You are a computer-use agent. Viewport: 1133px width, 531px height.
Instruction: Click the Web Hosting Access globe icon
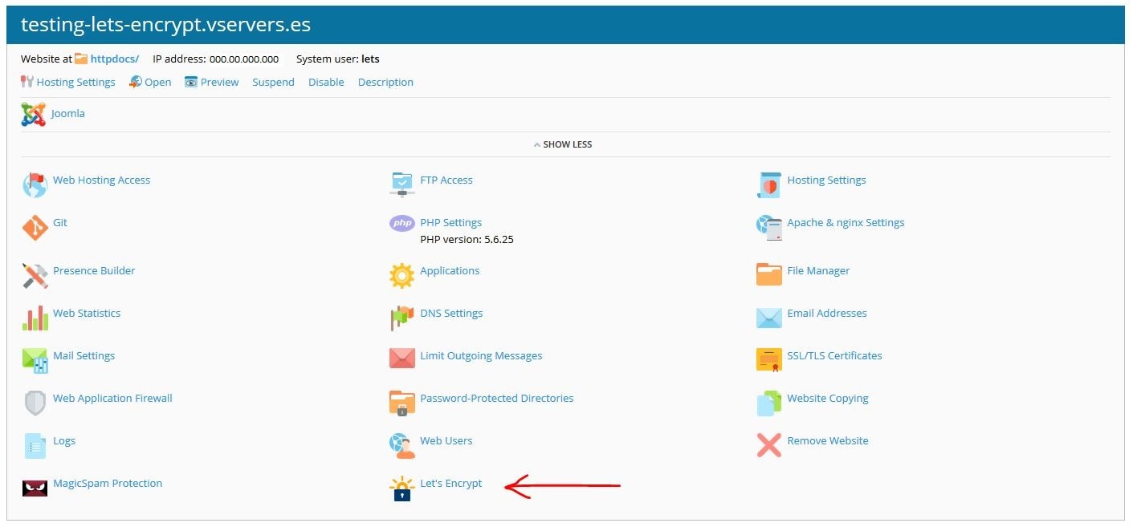point(35,185)
